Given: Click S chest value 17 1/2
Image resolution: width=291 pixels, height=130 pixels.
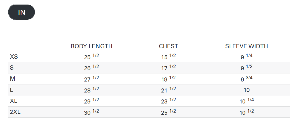Looking at the screenshot, I should point(168,68).
